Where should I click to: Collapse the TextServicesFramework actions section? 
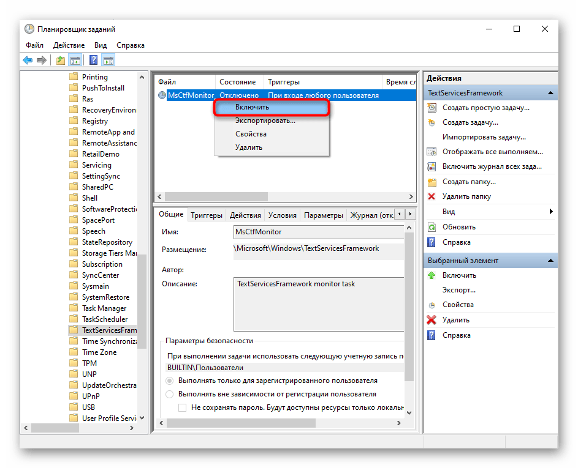point(551,93)
